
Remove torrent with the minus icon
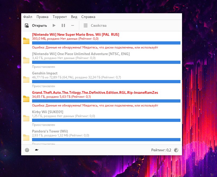[73, 25]
